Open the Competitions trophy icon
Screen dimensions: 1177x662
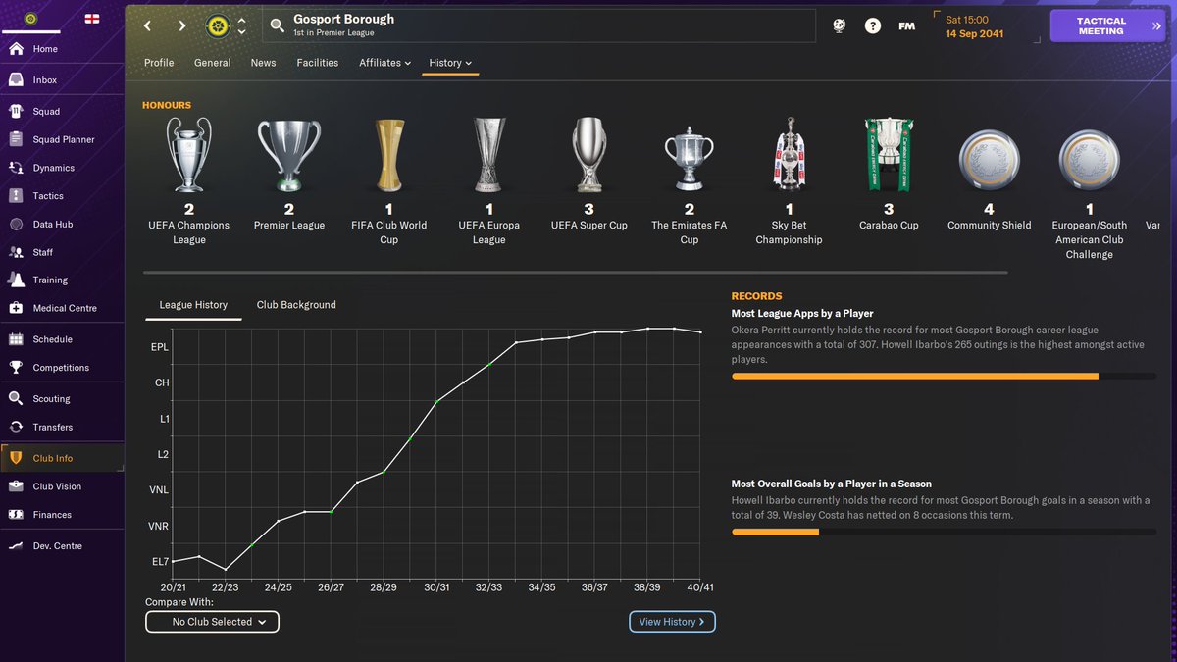(x=16, y=368)
